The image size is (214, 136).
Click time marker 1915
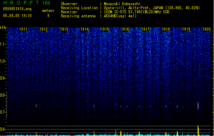[105, 29]
